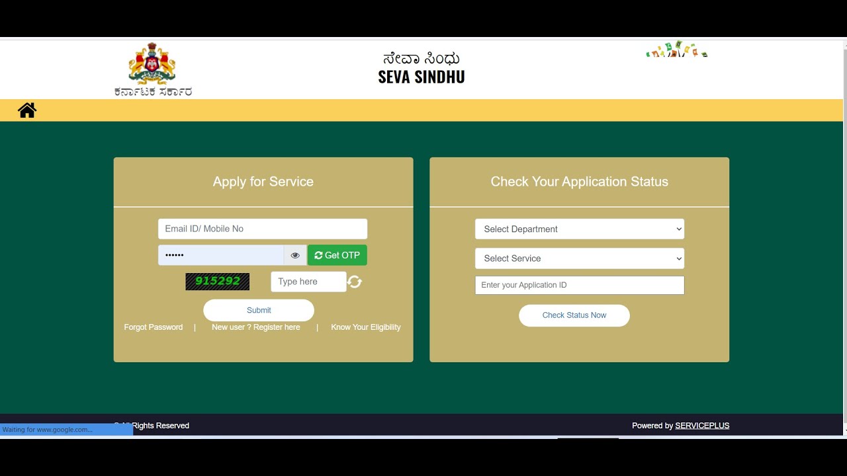Focus the password field

221,255
